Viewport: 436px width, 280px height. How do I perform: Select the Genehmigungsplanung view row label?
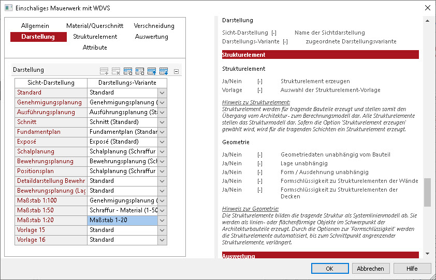pyautogui.click(x=51, y=102)
